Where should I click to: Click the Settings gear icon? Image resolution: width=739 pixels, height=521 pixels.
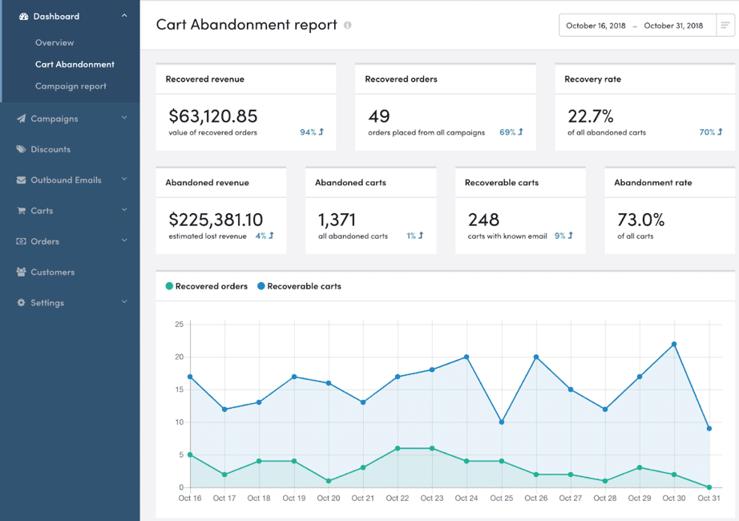click(21, 303)
